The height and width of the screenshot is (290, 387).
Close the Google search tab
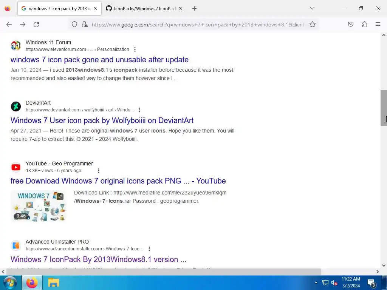click(x=95, y=8)
